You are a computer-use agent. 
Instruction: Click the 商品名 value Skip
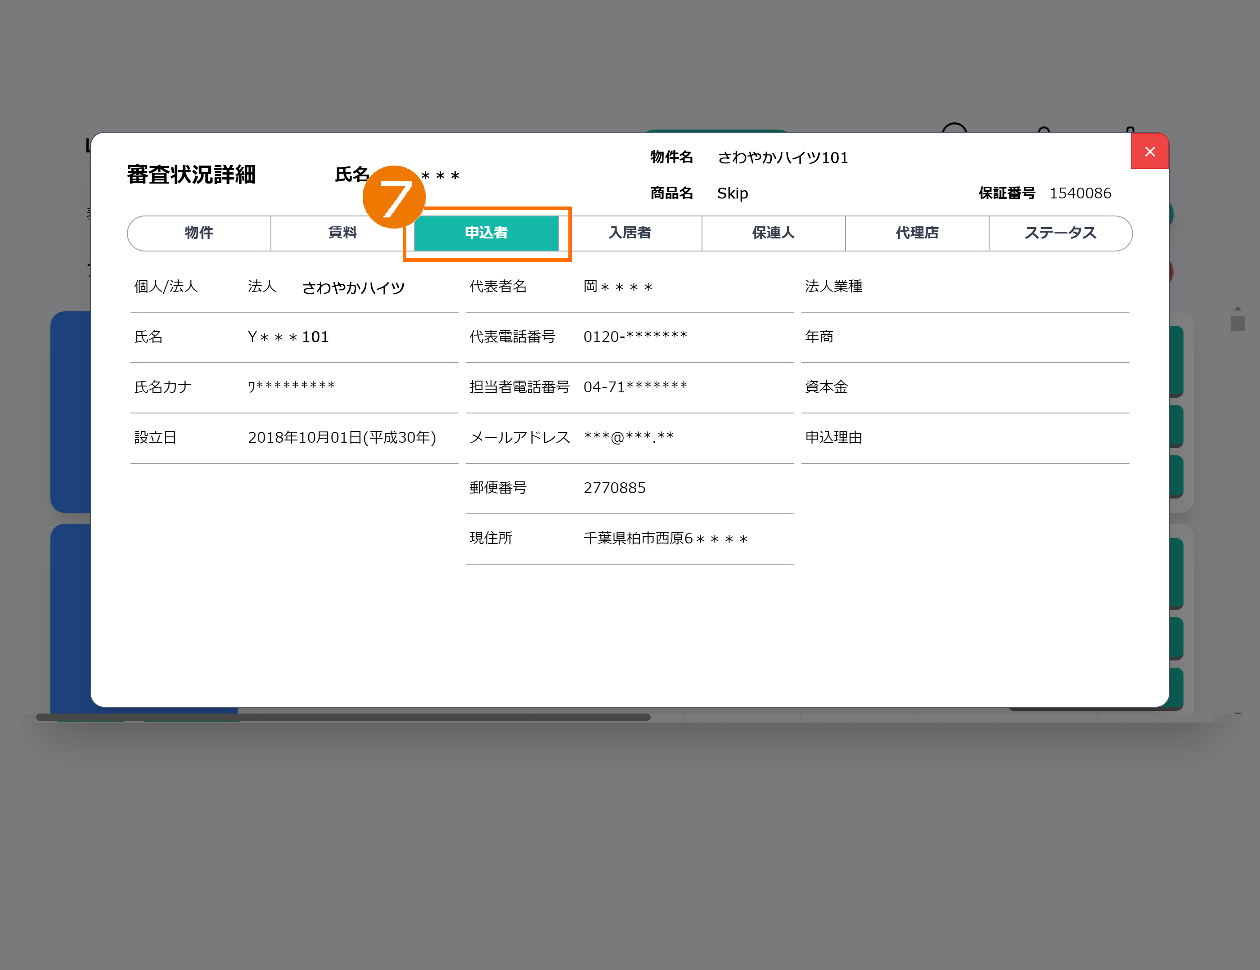(732, 193)
